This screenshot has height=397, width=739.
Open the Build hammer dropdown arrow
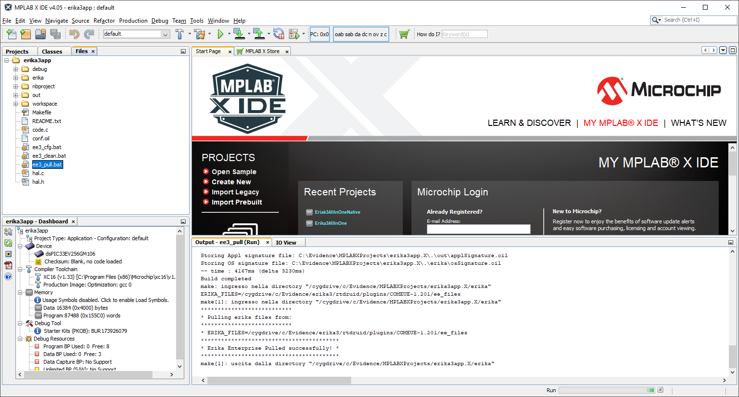pyautogui.click(x=190, y=34)
